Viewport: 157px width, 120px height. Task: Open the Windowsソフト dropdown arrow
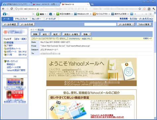pyautogui.click(x=90, y=14)
